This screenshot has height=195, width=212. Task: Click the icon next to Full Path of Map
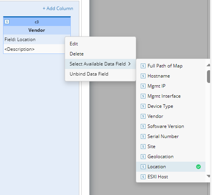tap(143, 66)
